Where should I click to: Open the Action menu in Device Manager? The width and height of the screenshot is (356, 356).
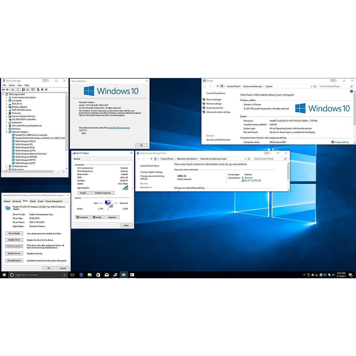pyautogui.click(x=12, y=85)
